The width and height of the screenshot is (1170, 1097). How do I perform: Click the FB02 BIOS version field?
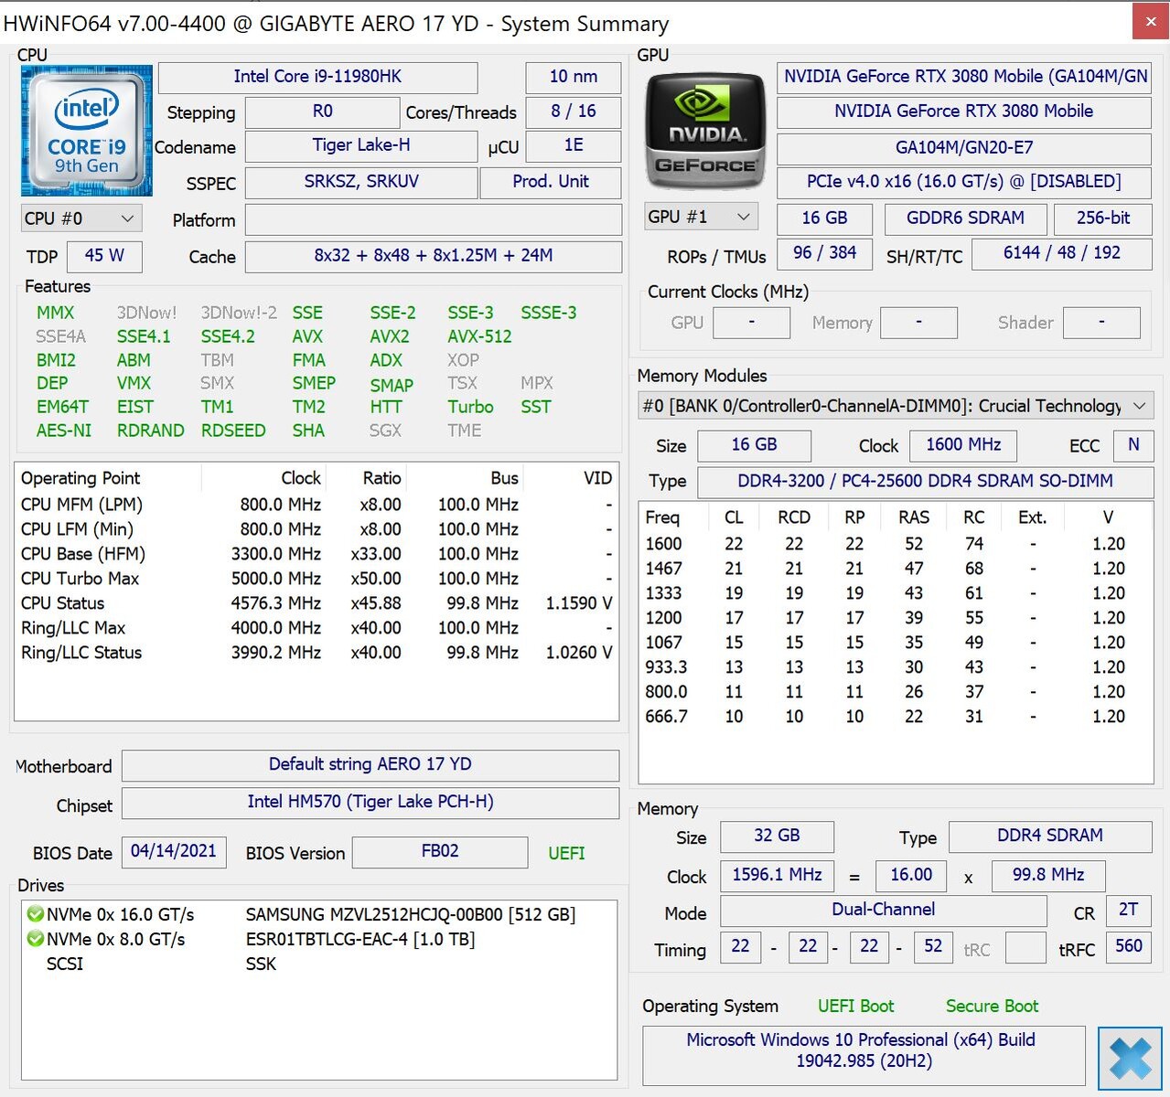coord(440,852)
